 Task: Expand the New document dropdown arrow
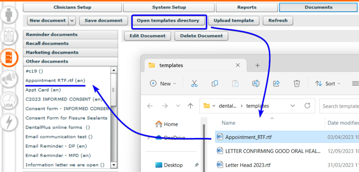(x=72, y=21)
